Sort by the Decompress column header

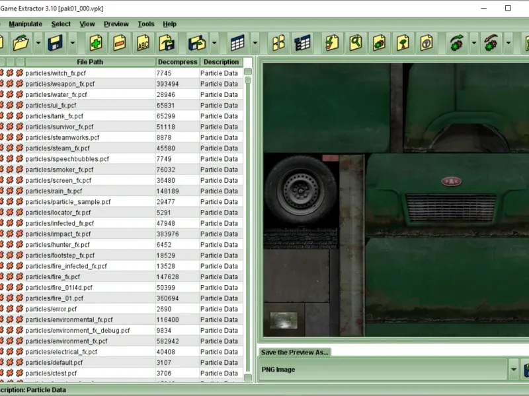coord(177,62)
